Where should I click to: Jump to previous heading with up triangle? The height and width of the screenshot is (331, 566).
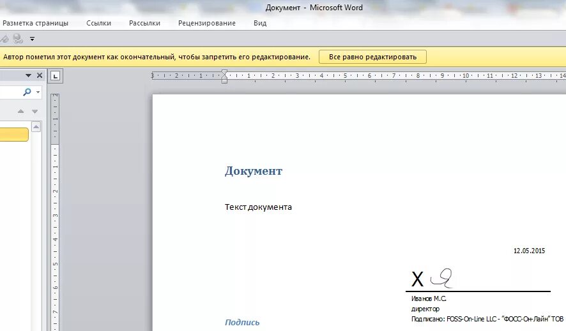click(x=21, y=112)
